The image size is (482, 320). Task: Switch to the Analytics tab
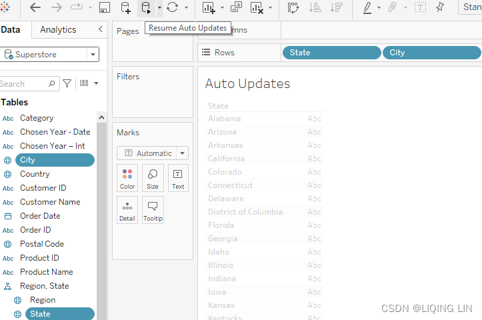click(58, 29)
